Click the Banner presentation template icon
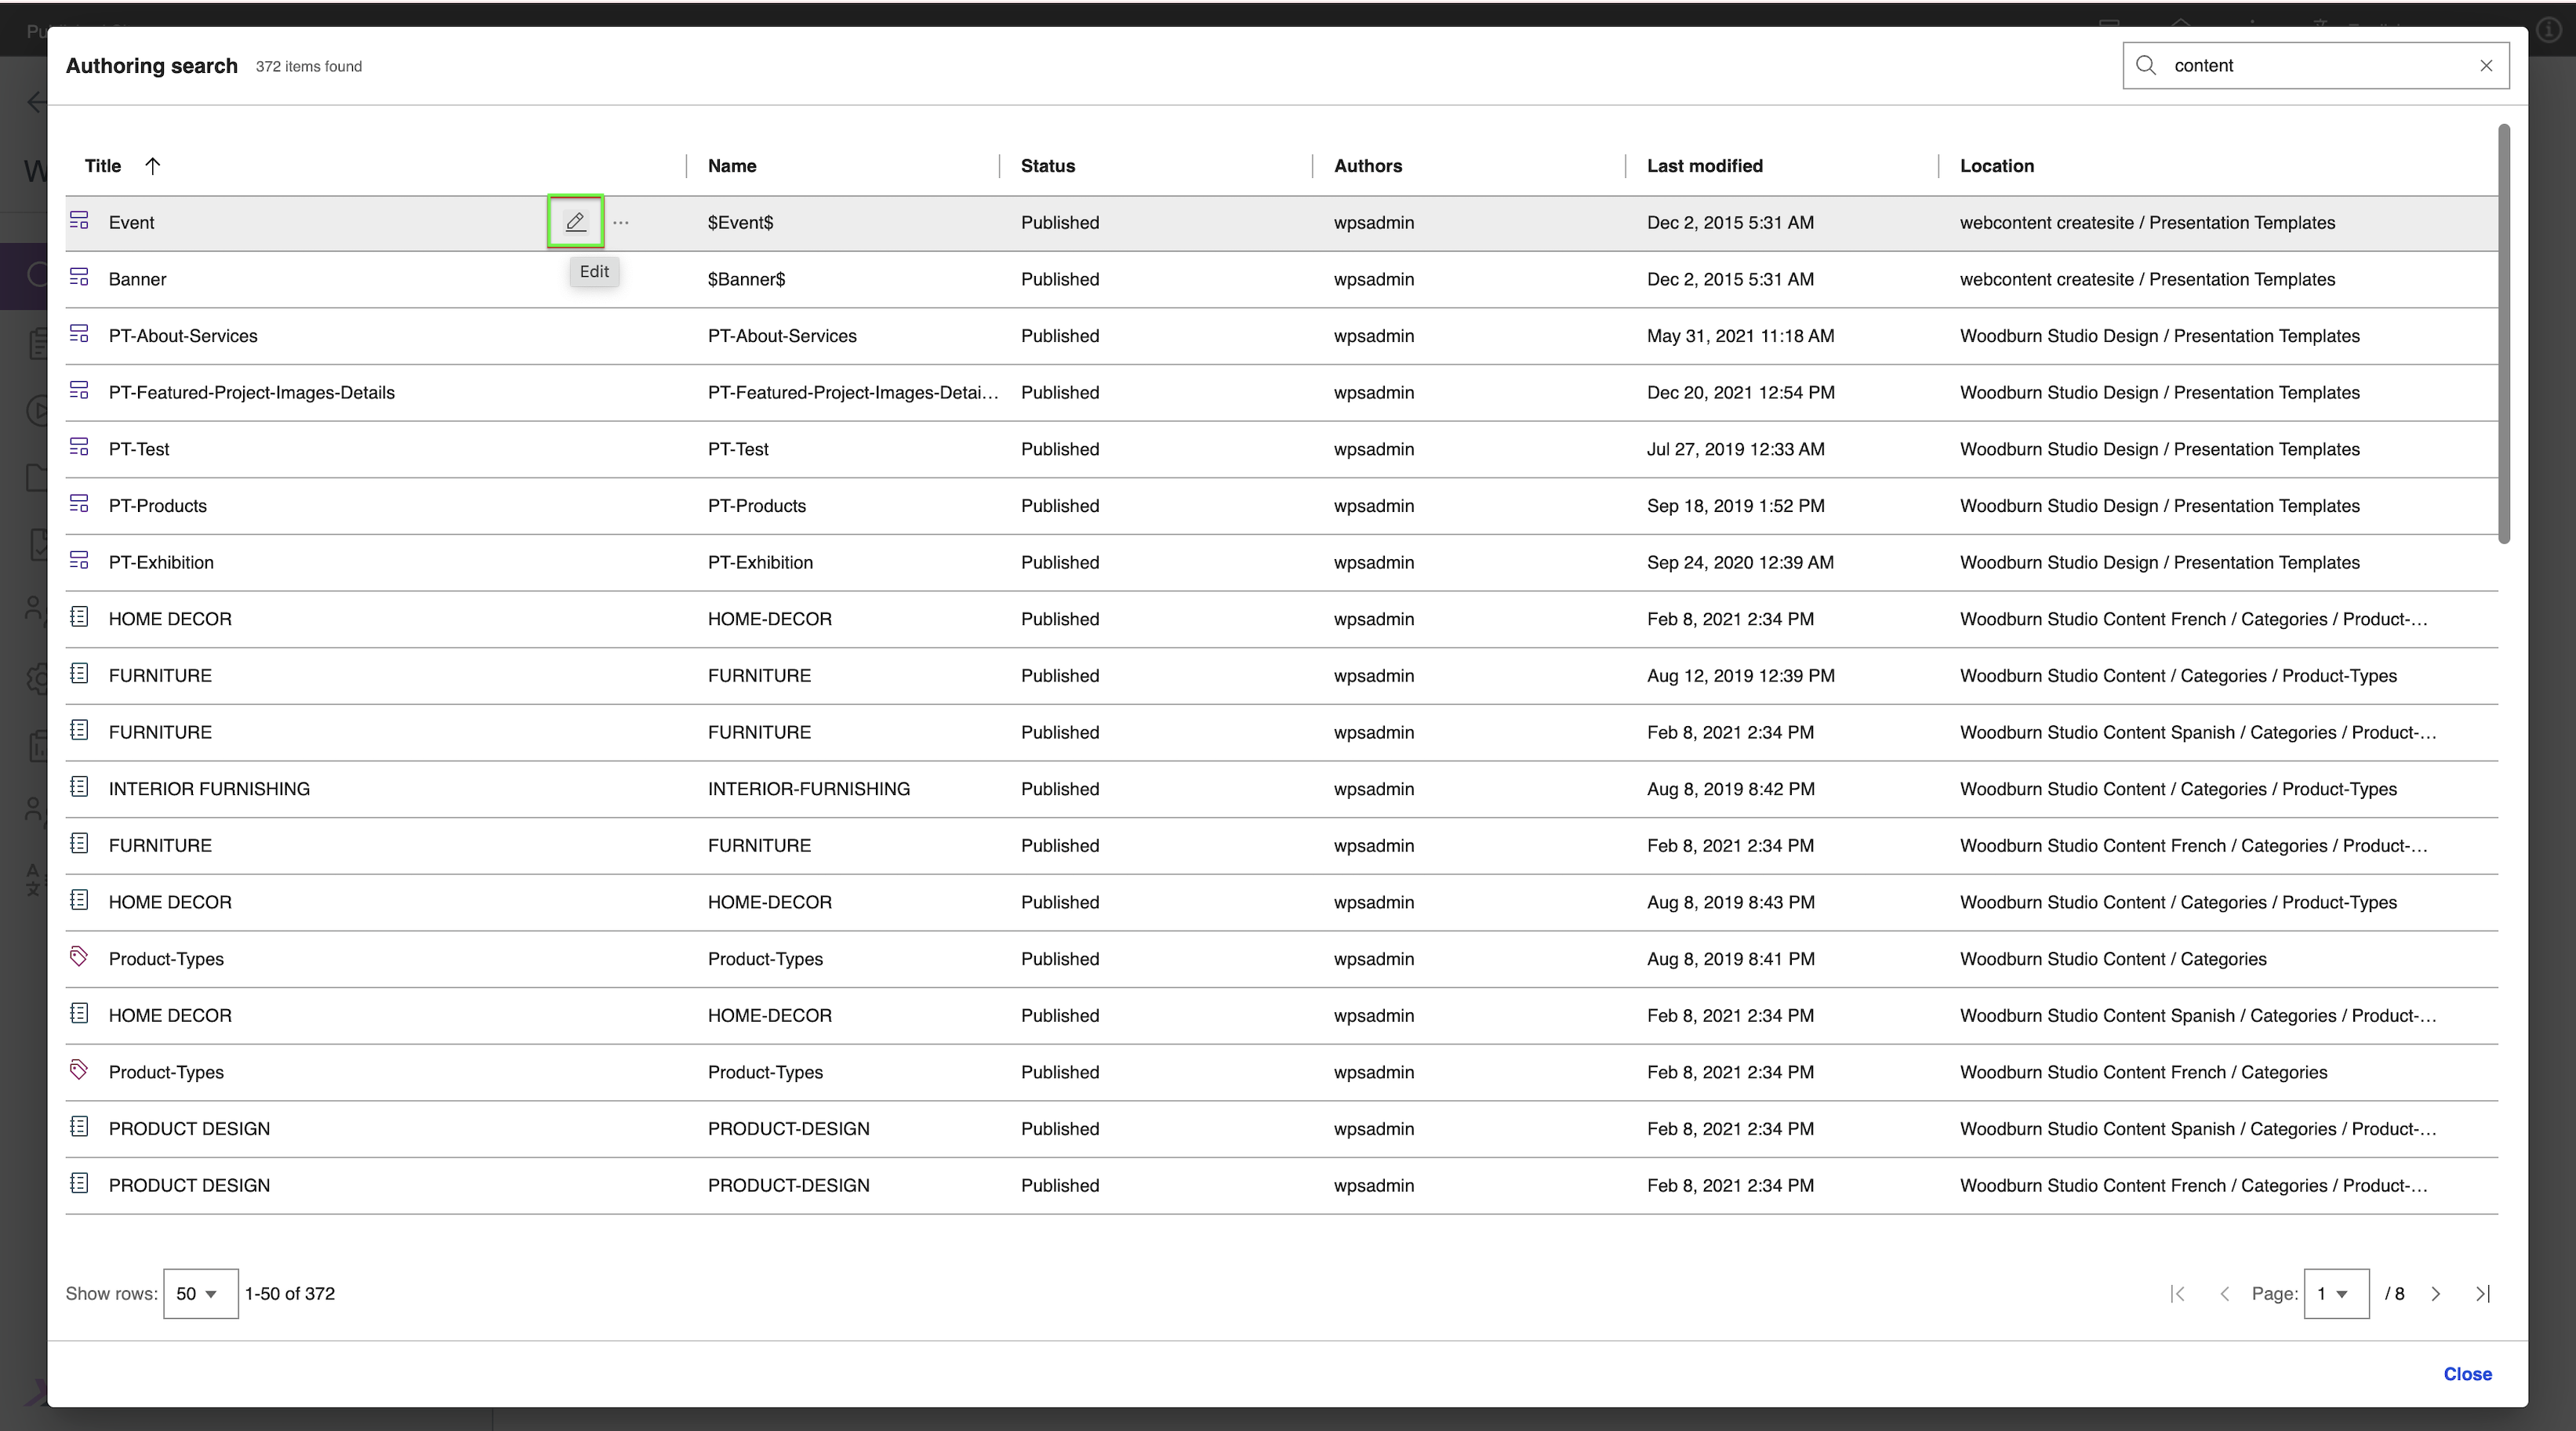2576x1431 pixels. pyautogui.click(x=79, y=277)
